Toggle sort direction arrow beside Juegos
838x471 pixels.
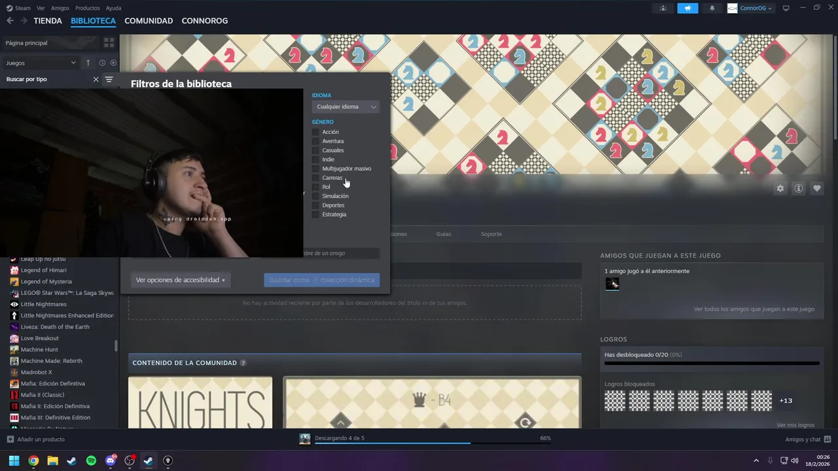click(88, 63)
